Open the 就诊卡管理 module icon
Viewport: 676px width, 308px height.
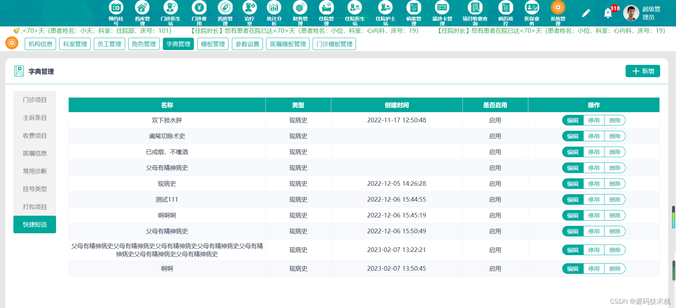click(x=442, y=8)
